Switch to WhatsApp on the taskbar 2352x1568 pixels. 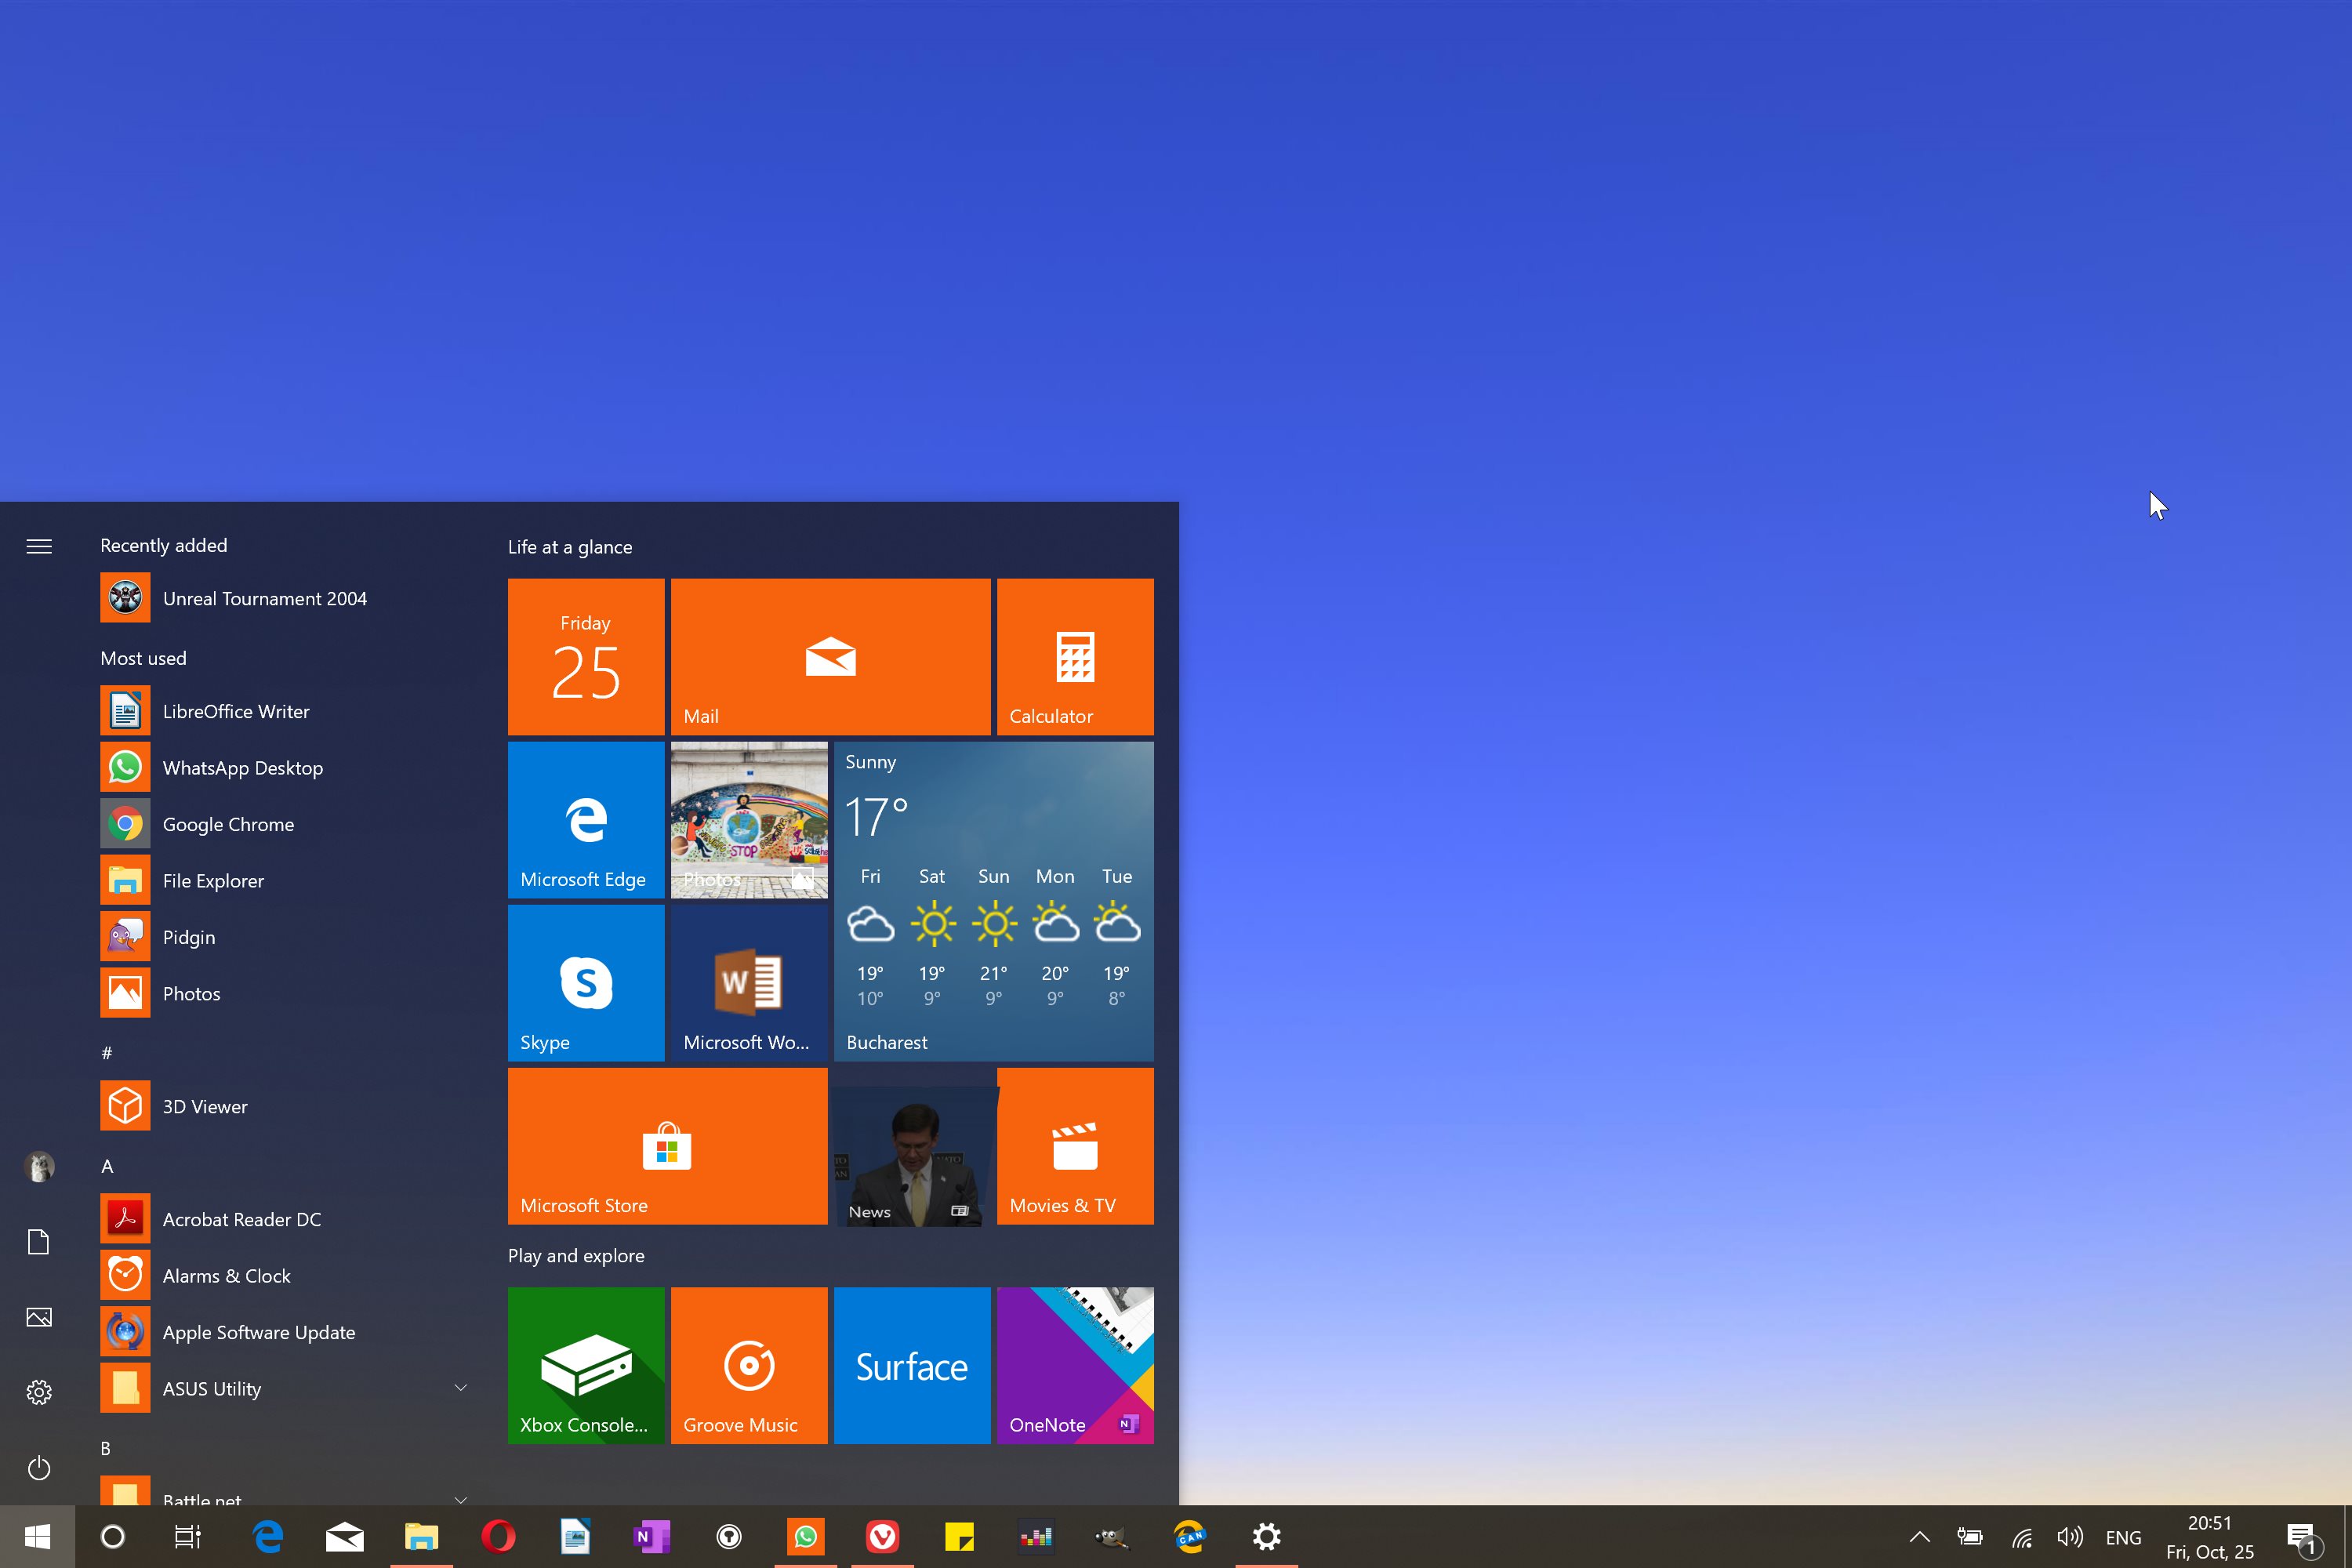tap(806, 1536)
